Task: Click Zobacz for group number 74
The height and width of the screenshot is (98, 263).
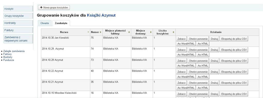Action: [x=182, y=50]
